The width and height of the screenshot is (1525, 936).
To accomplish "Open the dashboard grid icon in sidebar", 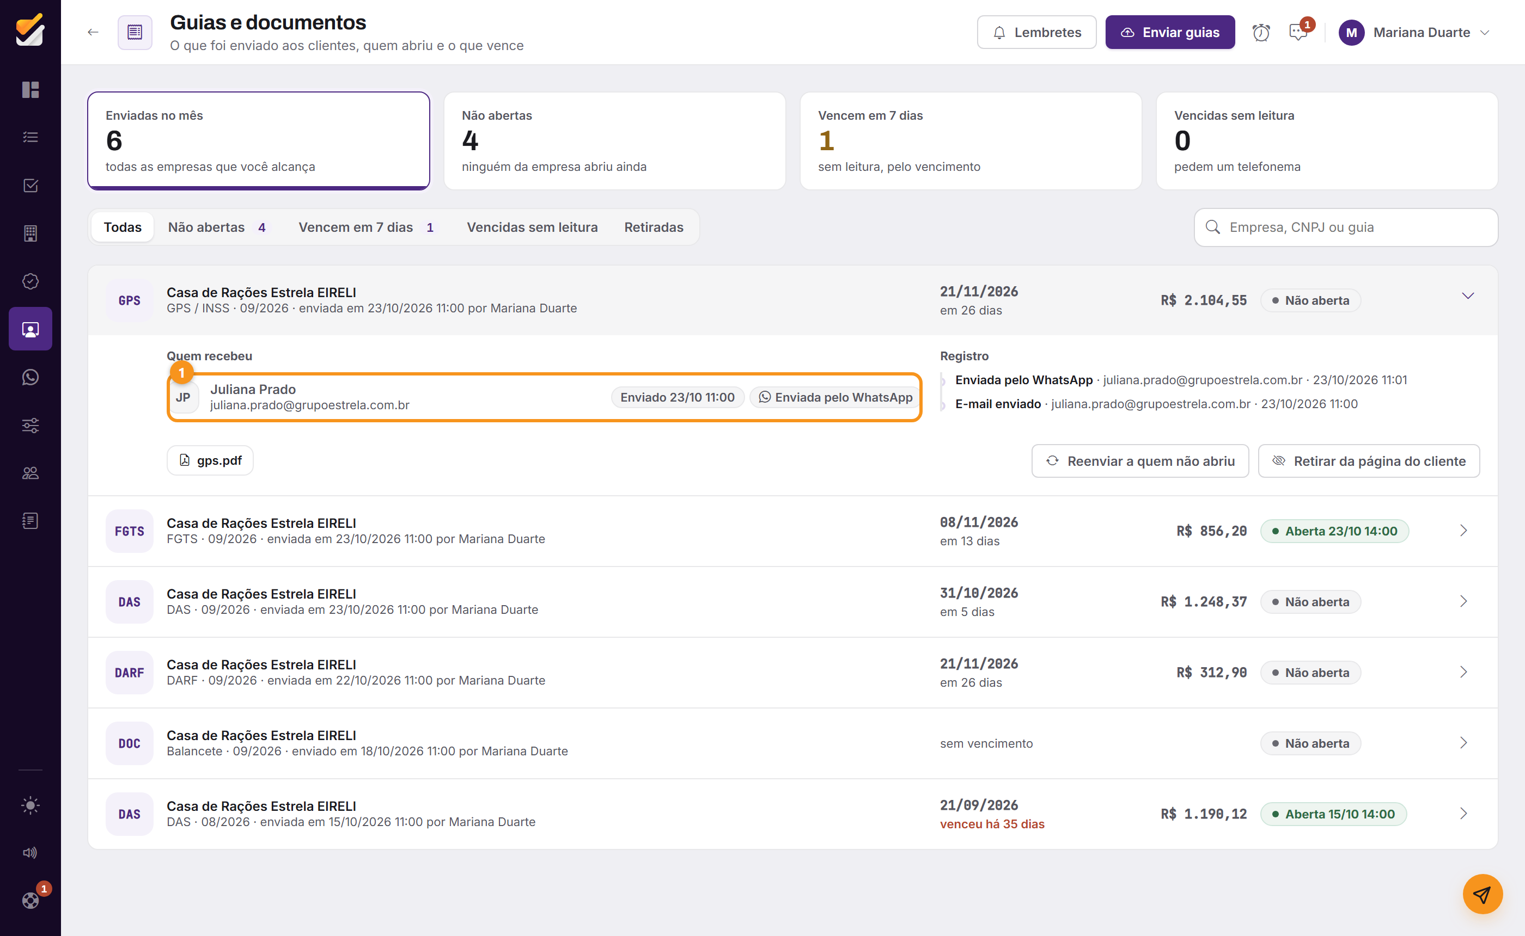I will coord(30,90).
